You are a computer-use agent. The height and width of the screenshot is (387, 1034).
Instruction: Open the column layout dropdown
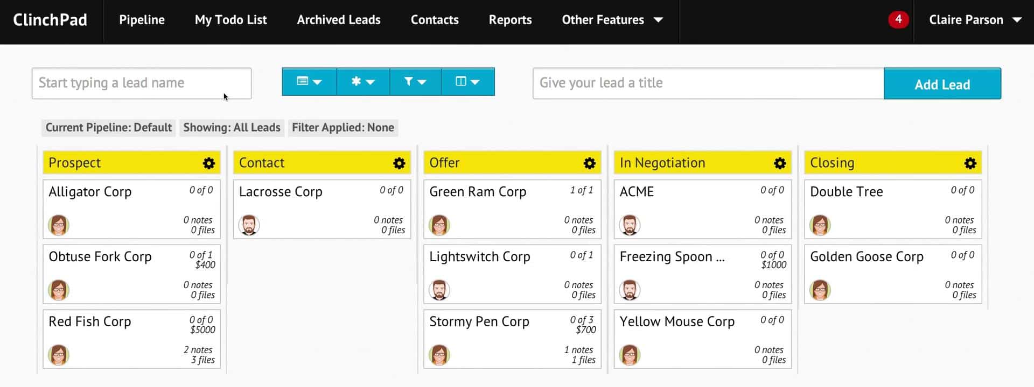pos(467,82)
